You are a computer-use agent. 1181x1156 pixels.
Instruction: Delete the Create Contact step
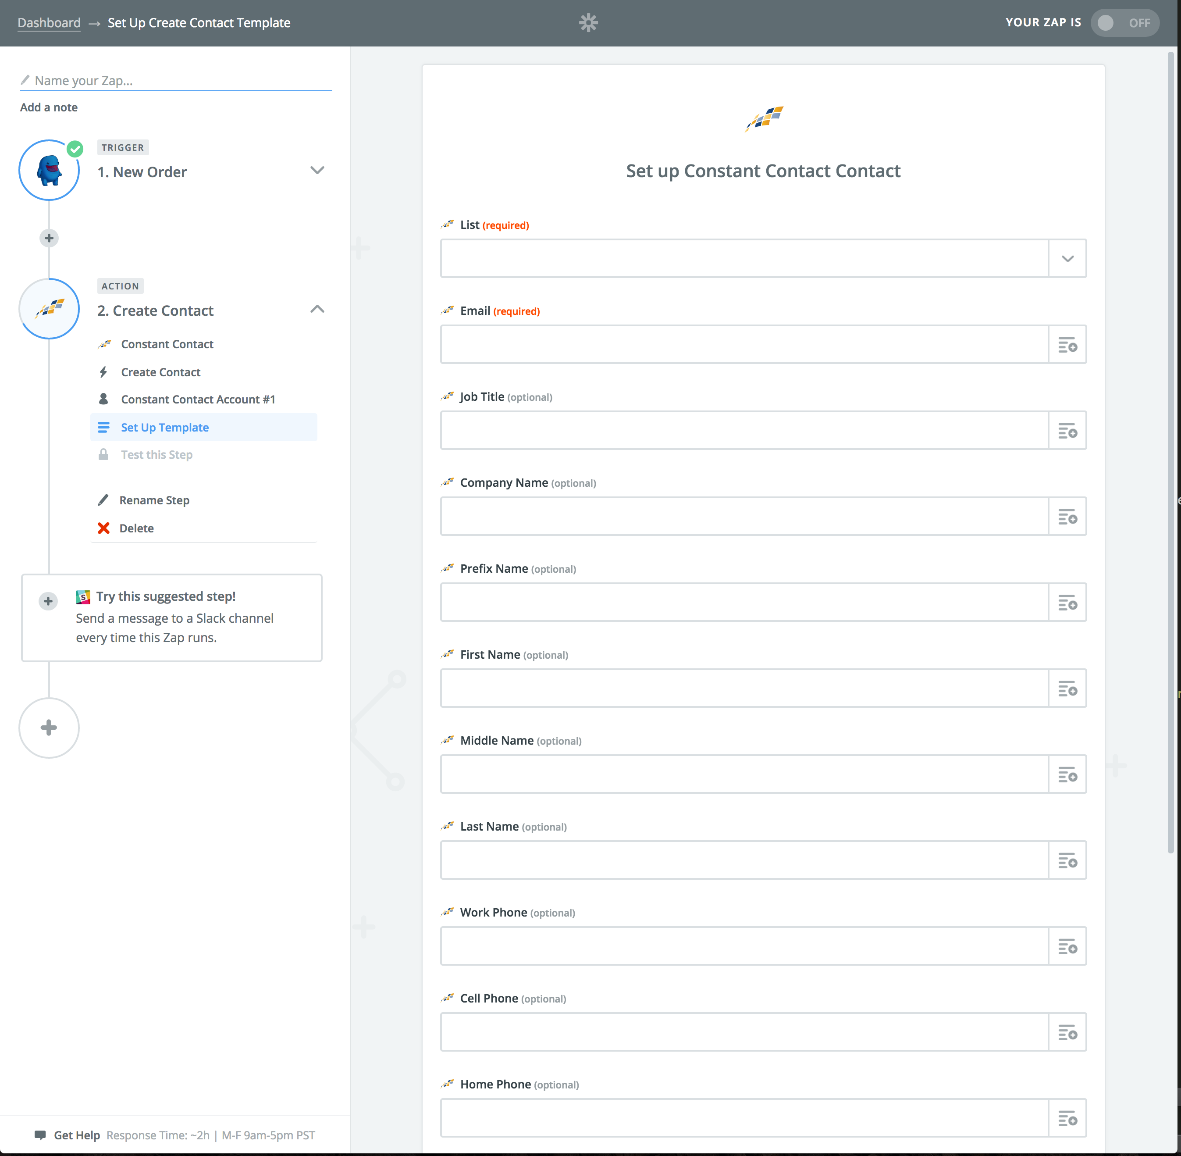(x=136, y=528)
